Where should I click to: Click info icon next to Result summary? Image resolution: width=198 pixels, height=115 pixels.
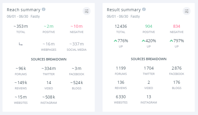pyautogui.click(x=144, y=9)
